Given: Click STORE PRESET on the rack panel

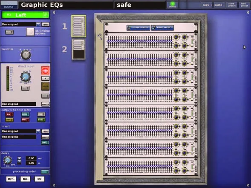Looking at the screenshot, I should [138, 28].
